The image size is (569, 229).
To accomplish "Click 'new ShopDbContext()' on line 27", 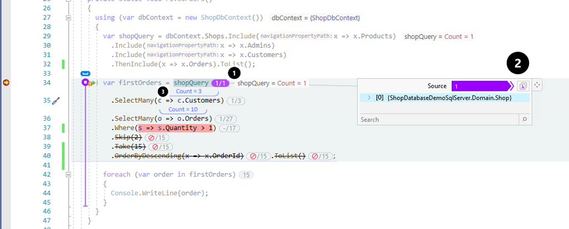I will click(x=223, y=18).
